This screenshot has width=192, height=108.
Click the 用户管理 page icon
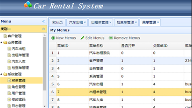click(9, 93)
